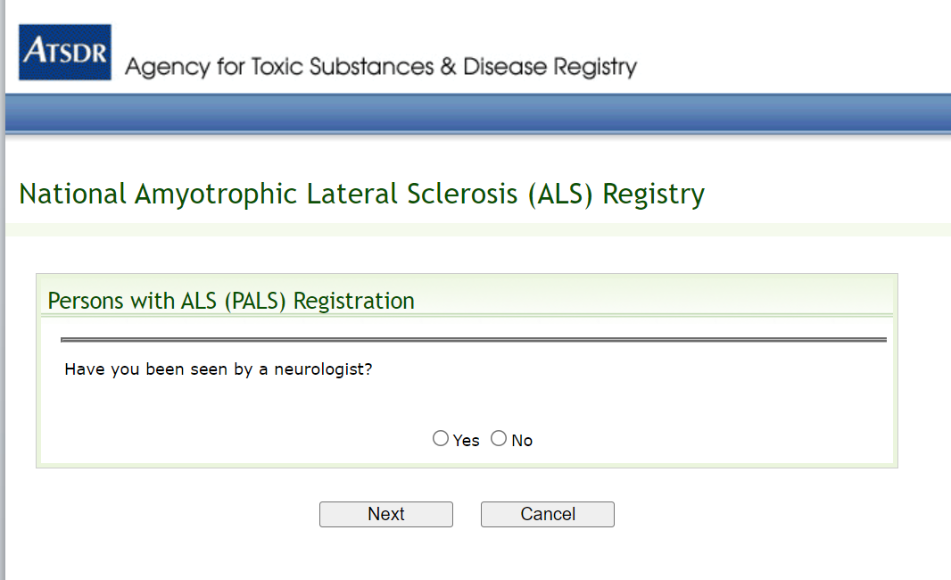Select the Yes radio button
951x580 pixels.
(x=441, y=438)
